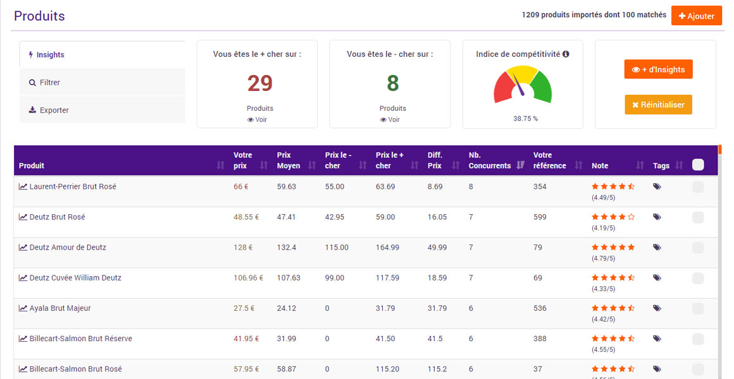This screenshot has height=379, width=734.
Task: Open the Filtrer tab
Action: pyautogui.click(x=103, y=82)
